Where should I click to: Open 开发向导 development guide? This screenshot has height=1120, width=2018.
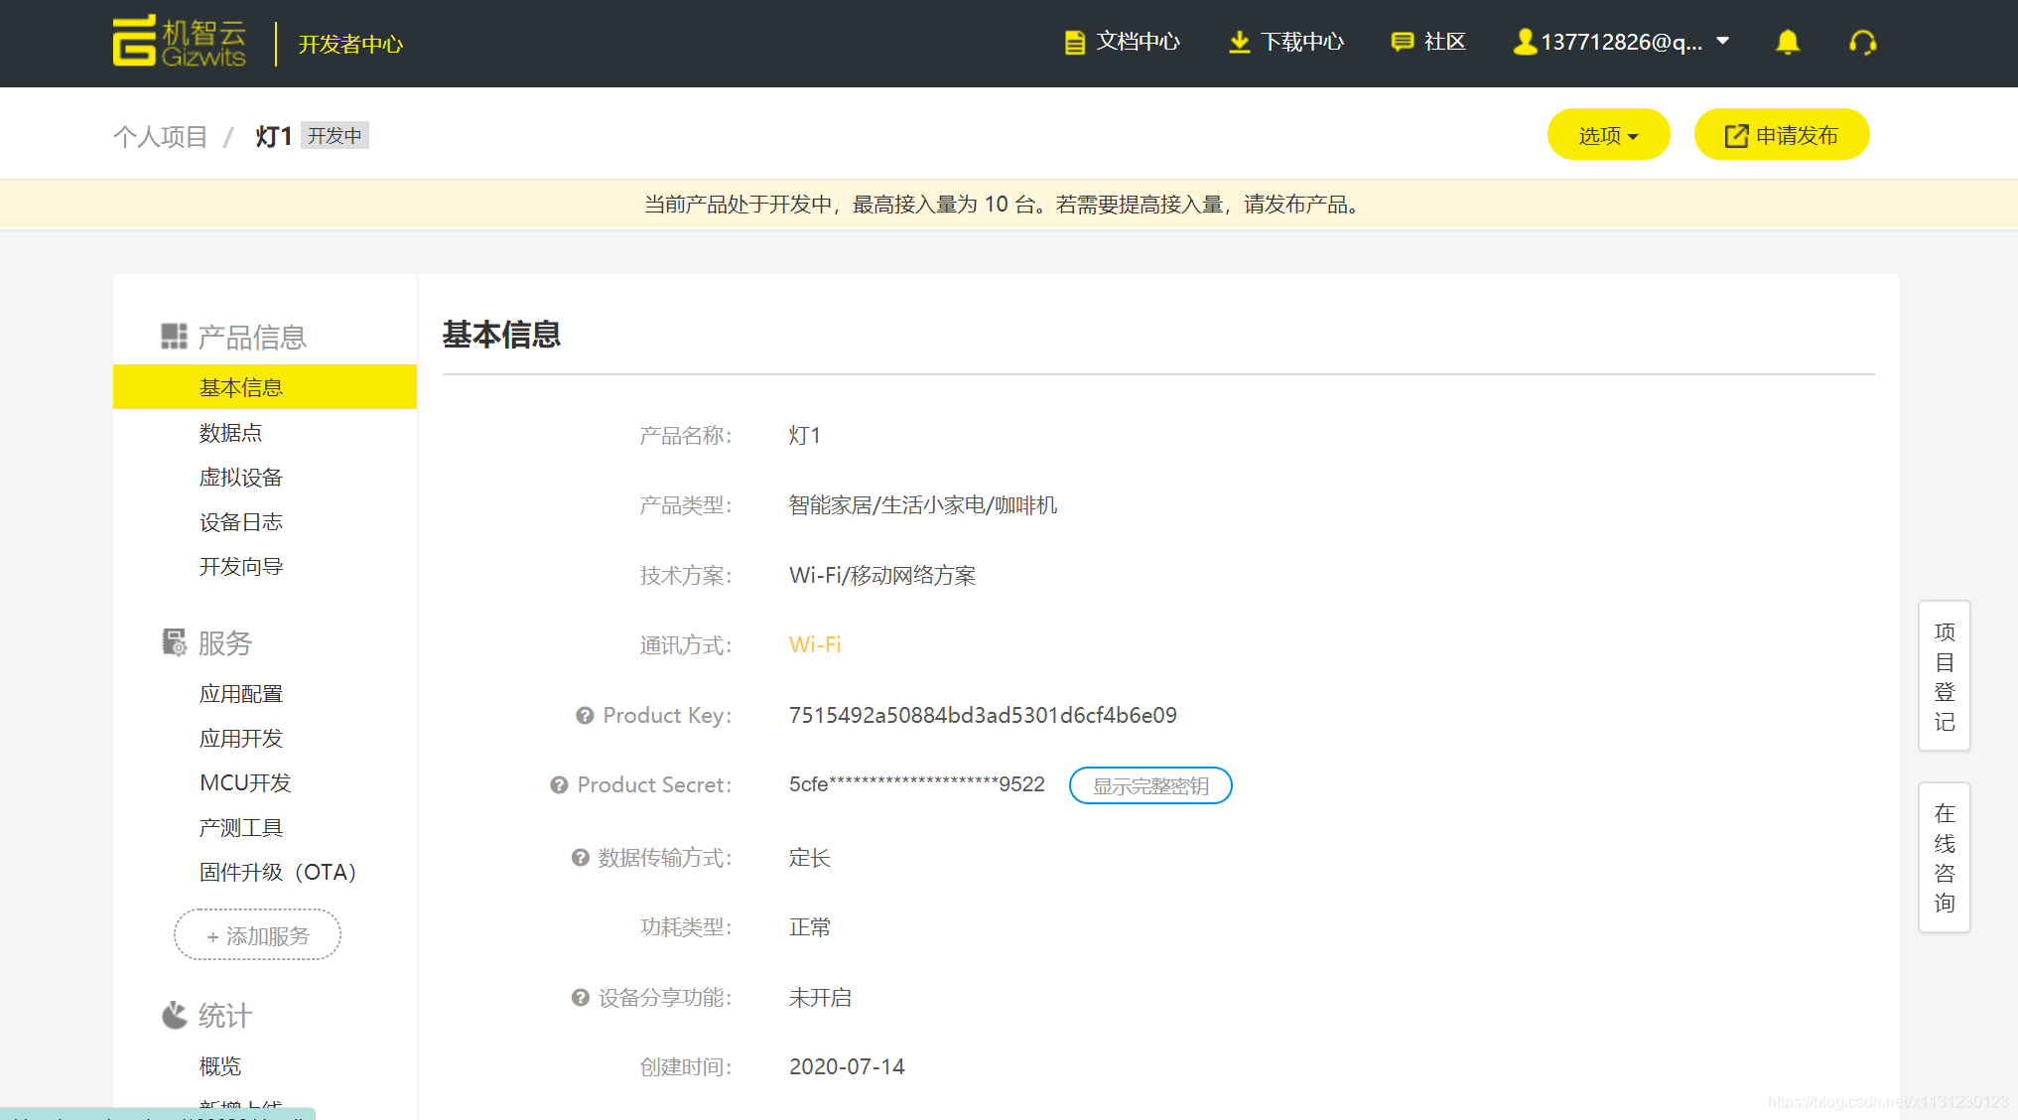[x=240, y=567]
